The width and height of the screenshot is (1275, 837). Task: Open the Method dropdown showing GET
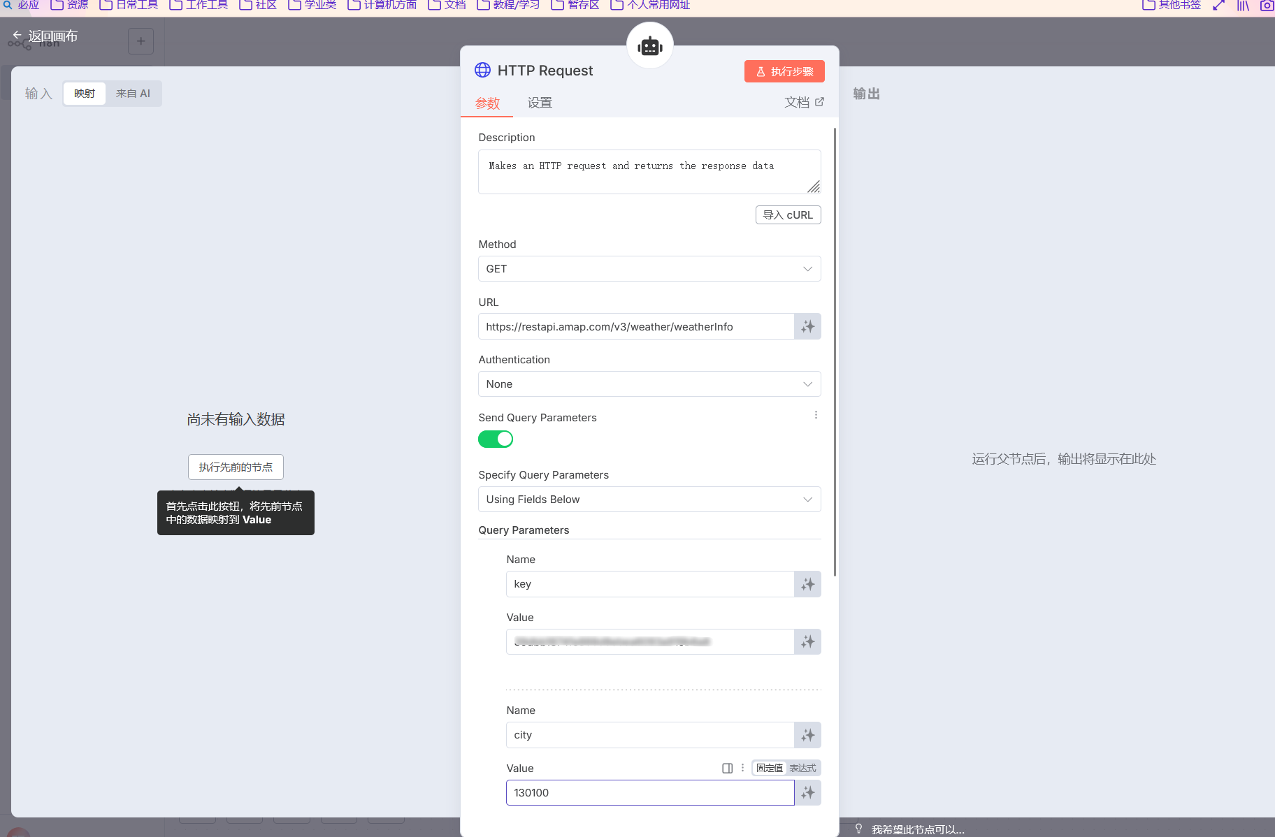click(x=649, y=269)
